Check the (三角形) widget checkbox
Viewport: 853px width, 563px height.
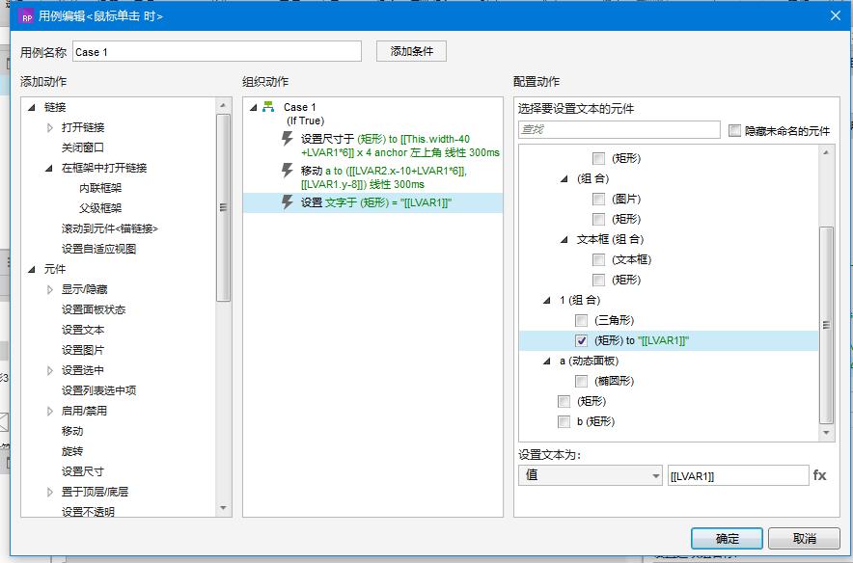point(581,320)
